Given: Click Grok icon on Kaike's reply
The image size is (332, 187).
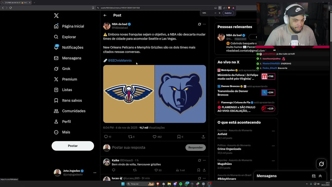Looking at the screenshot, I should click(199, 160).
